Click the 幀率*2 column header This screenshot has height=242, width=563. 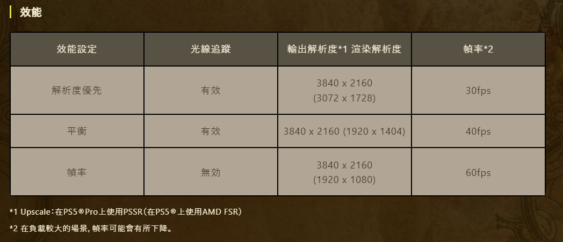(x=478, y=49)
